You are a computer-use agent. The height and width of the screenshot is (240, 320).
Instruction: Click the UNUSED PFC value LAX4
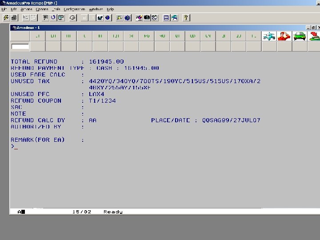[96, 94]
